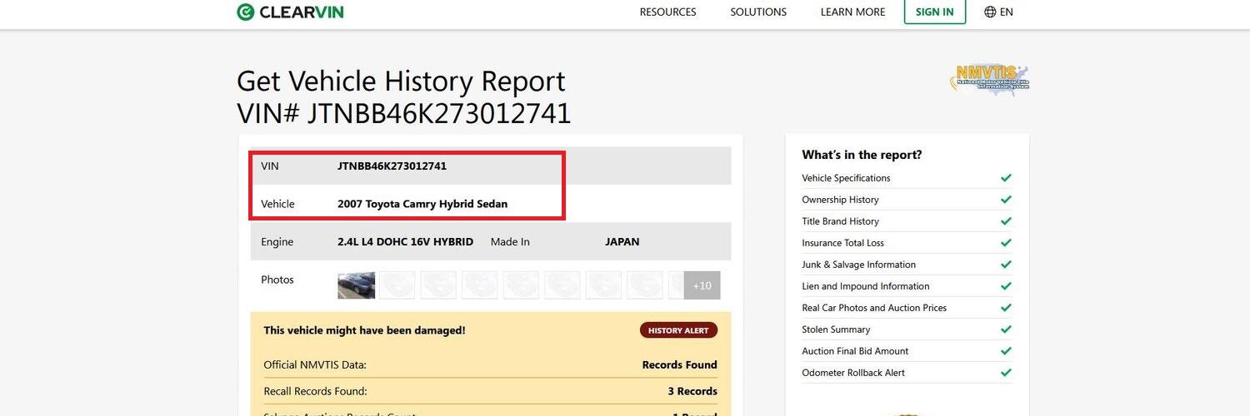Click the '3 Records' value
Screen dimensions: 1250x416
(692, 391)
